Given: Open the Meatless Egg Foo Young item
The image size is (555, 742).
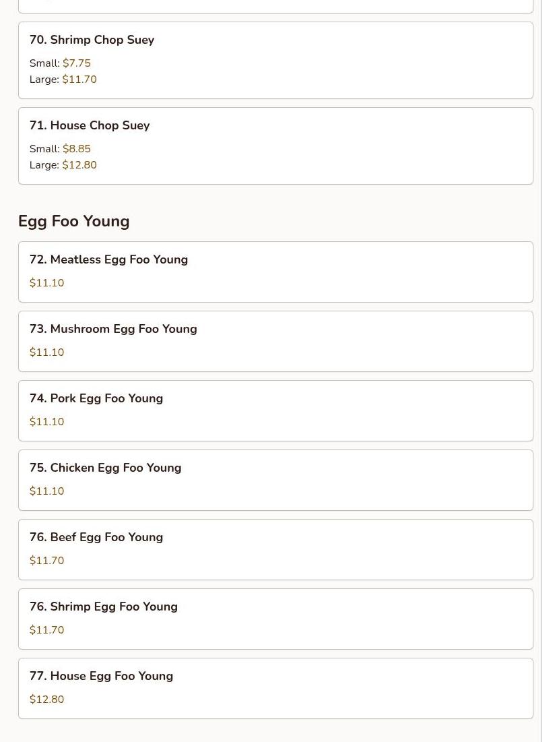Looking at the screenshot, I should coord(108,259).
